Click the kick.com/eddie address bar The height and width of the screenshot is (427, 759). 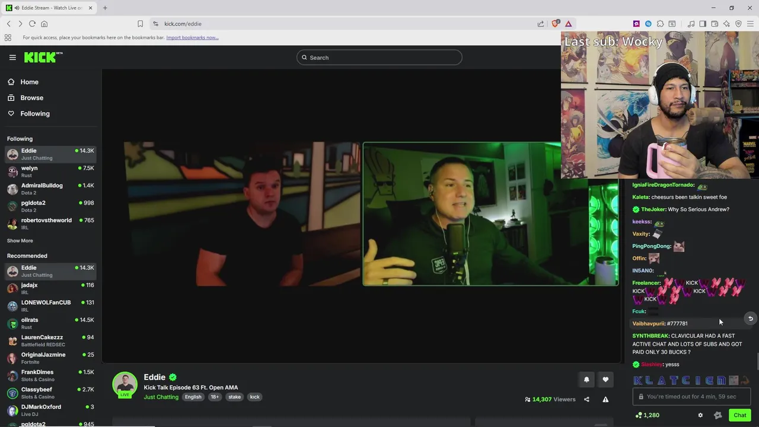(344, 24)
